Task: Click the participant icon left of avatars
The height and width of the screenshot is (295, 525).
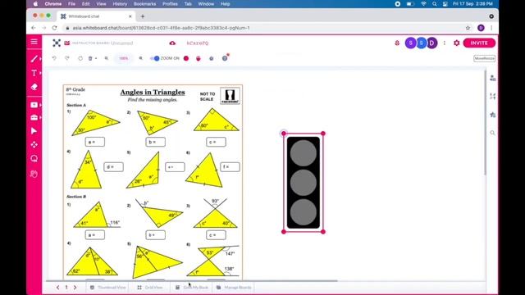Action: (x=397, y=43)
